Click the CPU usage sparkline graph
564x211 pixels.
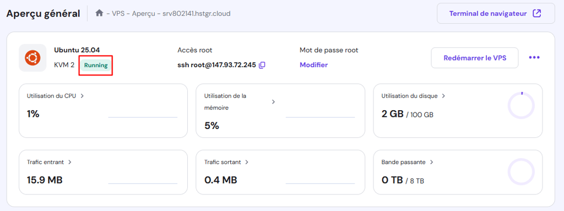pyautogui.click(x=143, y=117)
